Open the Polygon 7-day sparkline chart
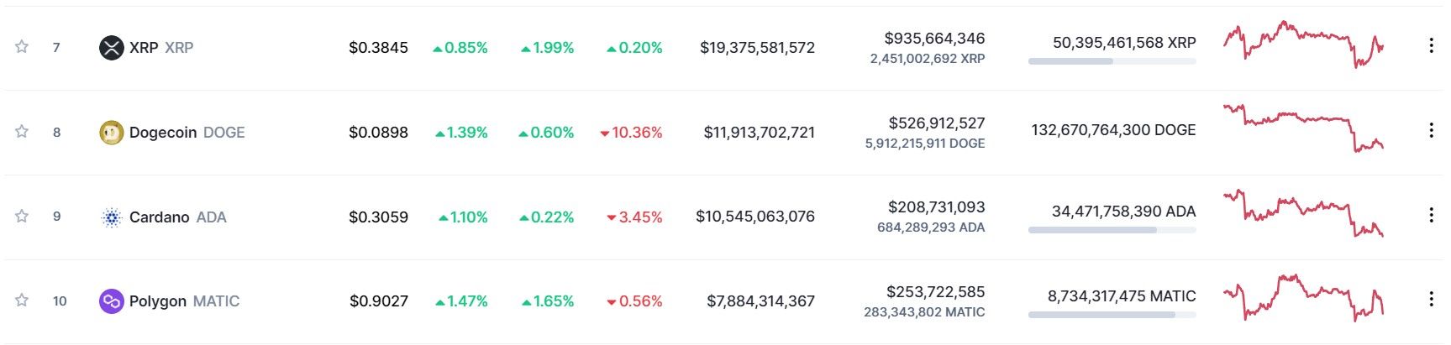 (x=1303, y=297)
